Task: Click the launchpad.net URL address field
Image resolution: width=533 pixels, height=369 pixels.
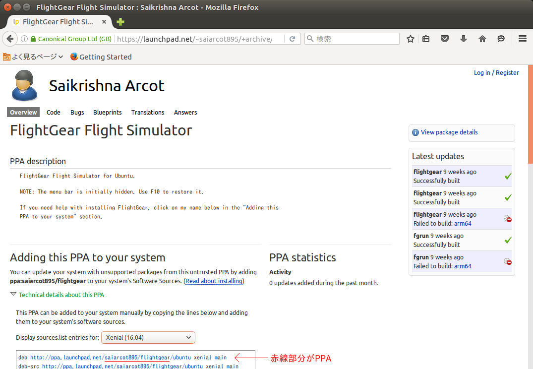Action: click(x=199, y=39)
